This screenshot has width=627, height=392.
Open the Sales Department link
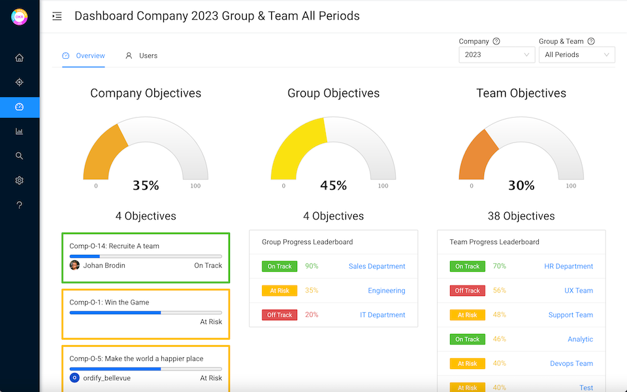pos(376,267)
